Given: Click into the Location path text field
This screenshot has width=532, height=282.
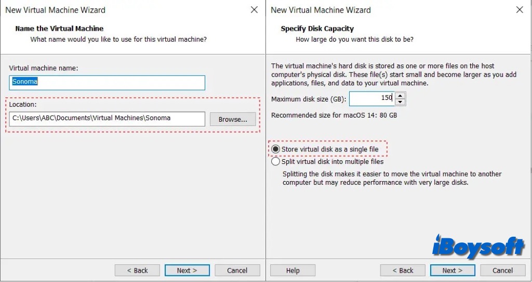Looking at the screenshot, I should (x=107, y=119).
